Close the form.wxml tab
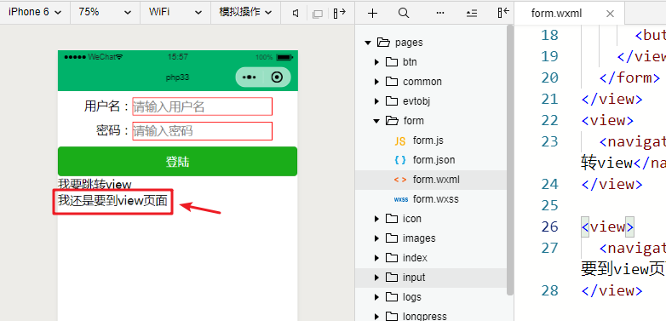Screen dimensions: 666x321 click(x=610, y=14)
